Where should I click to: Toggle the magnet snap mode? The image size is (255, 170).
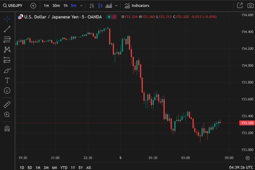point(7,129)
